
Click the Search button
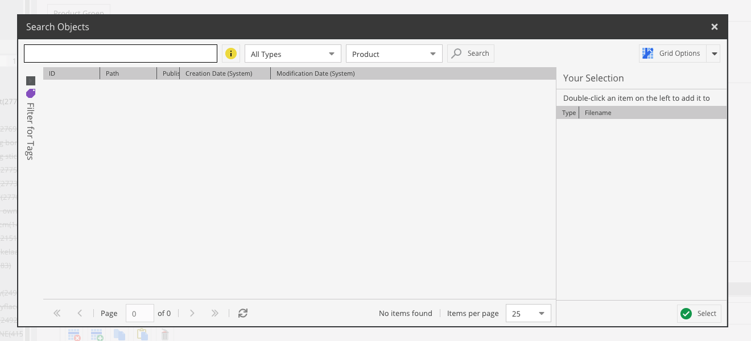point(471,54)
